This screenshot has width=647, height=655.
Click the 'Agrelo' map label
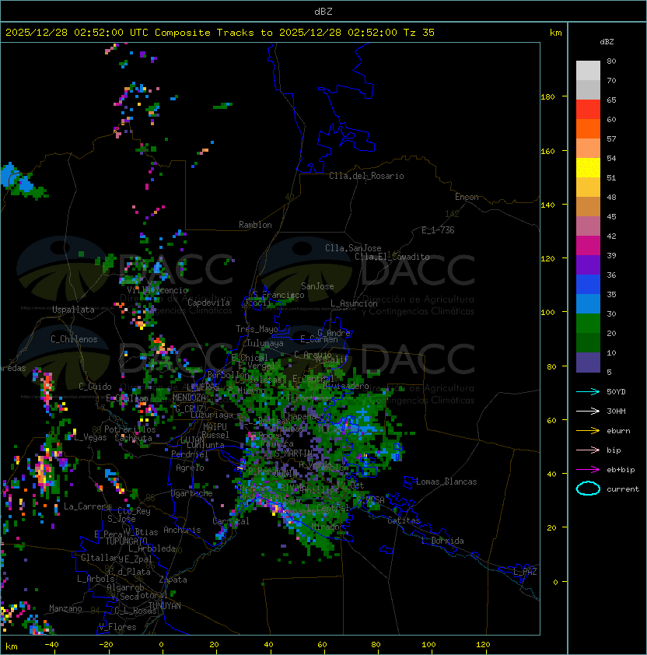(190, 468)
